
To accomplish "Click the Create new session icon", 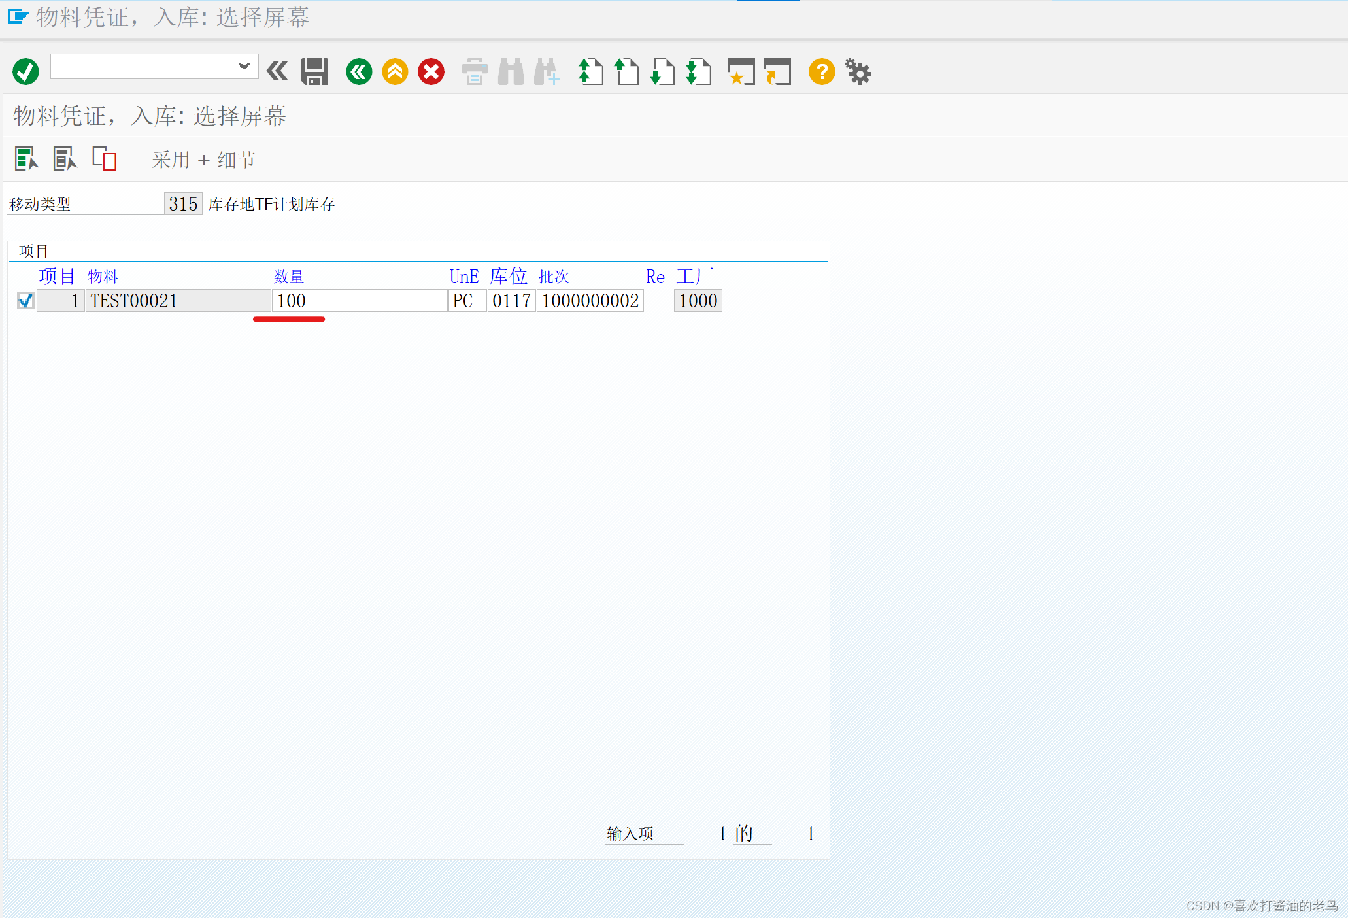I will [x=741, y=71].
